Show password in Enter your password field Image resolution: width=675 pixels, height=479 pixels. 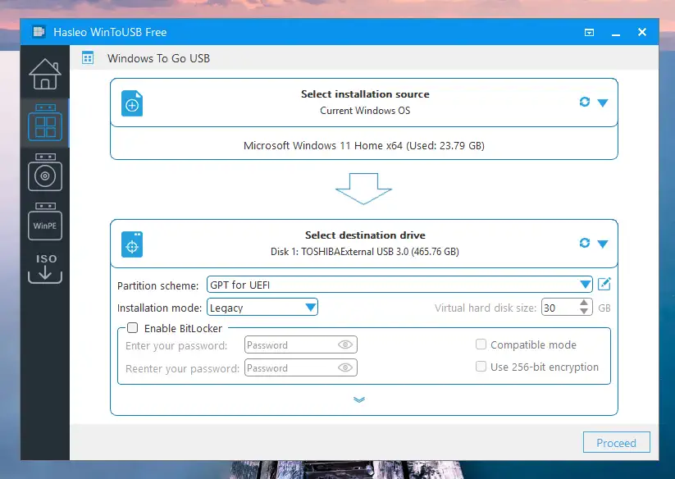(345, 344)
